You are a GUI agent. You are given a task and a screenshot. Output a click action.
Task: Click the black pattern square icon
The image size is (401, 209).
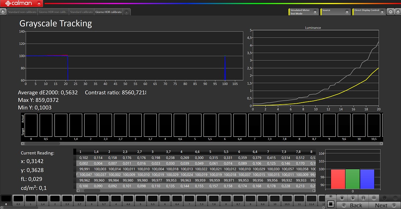[330, 204]
